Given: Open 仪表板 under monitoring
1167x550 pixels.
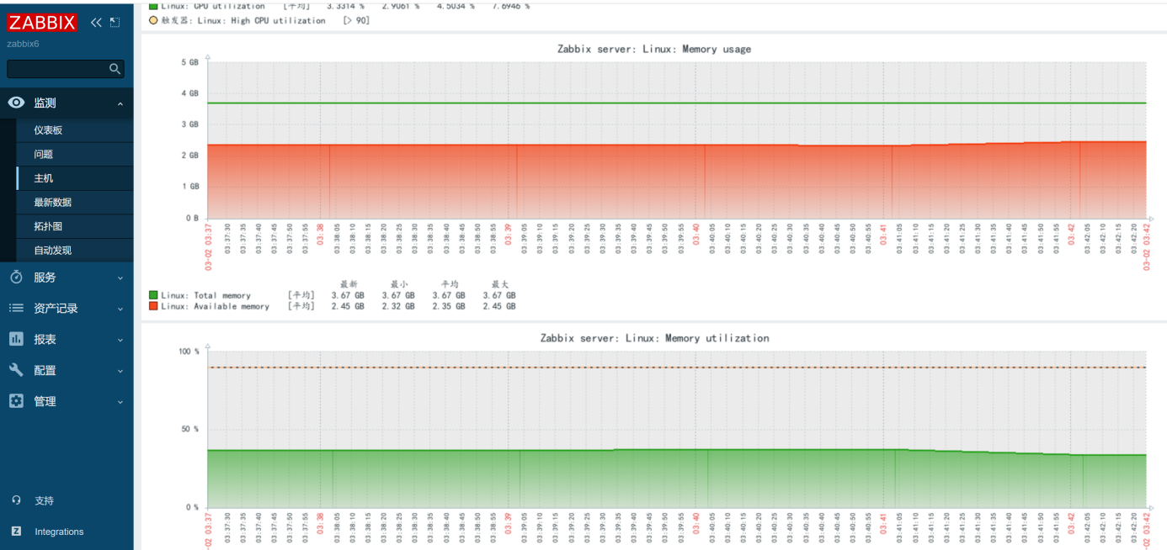Looking at the screenshot, I should [x=48, y=130].
